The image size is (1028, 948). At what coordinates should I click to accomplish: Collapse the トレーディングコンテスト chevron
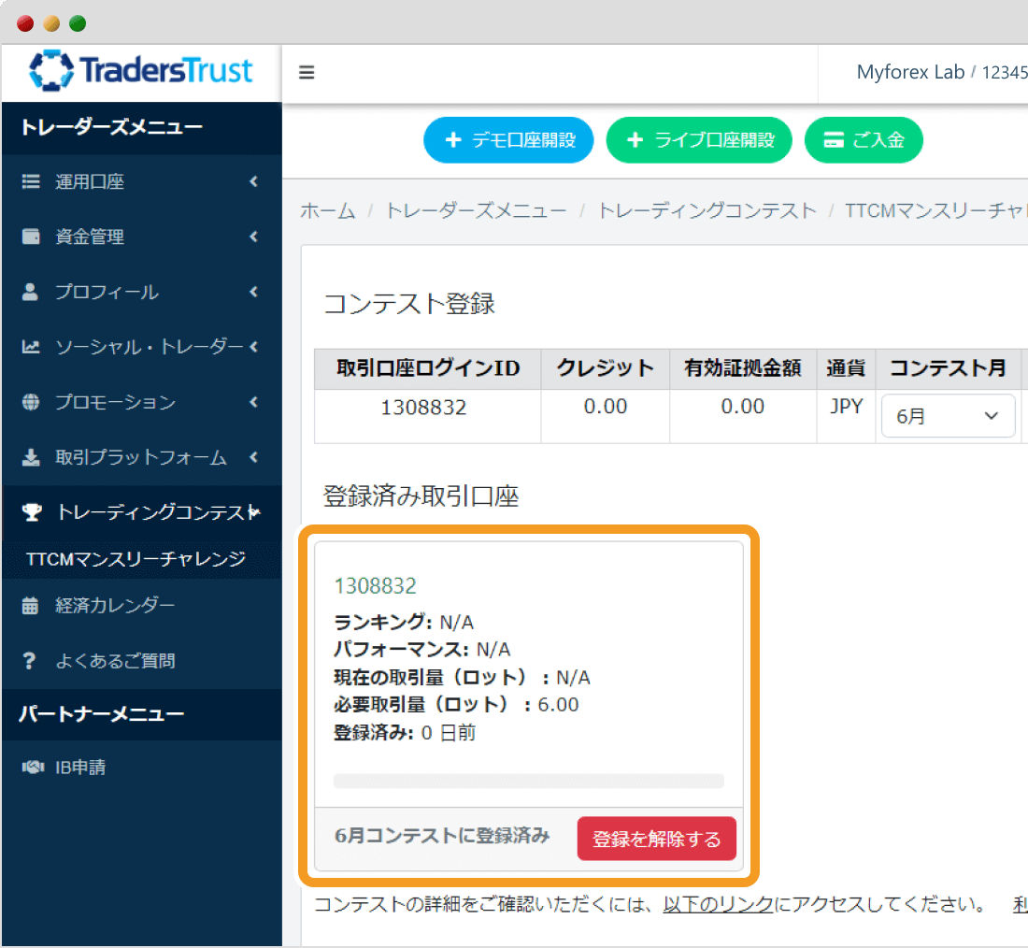coord(255,511)
